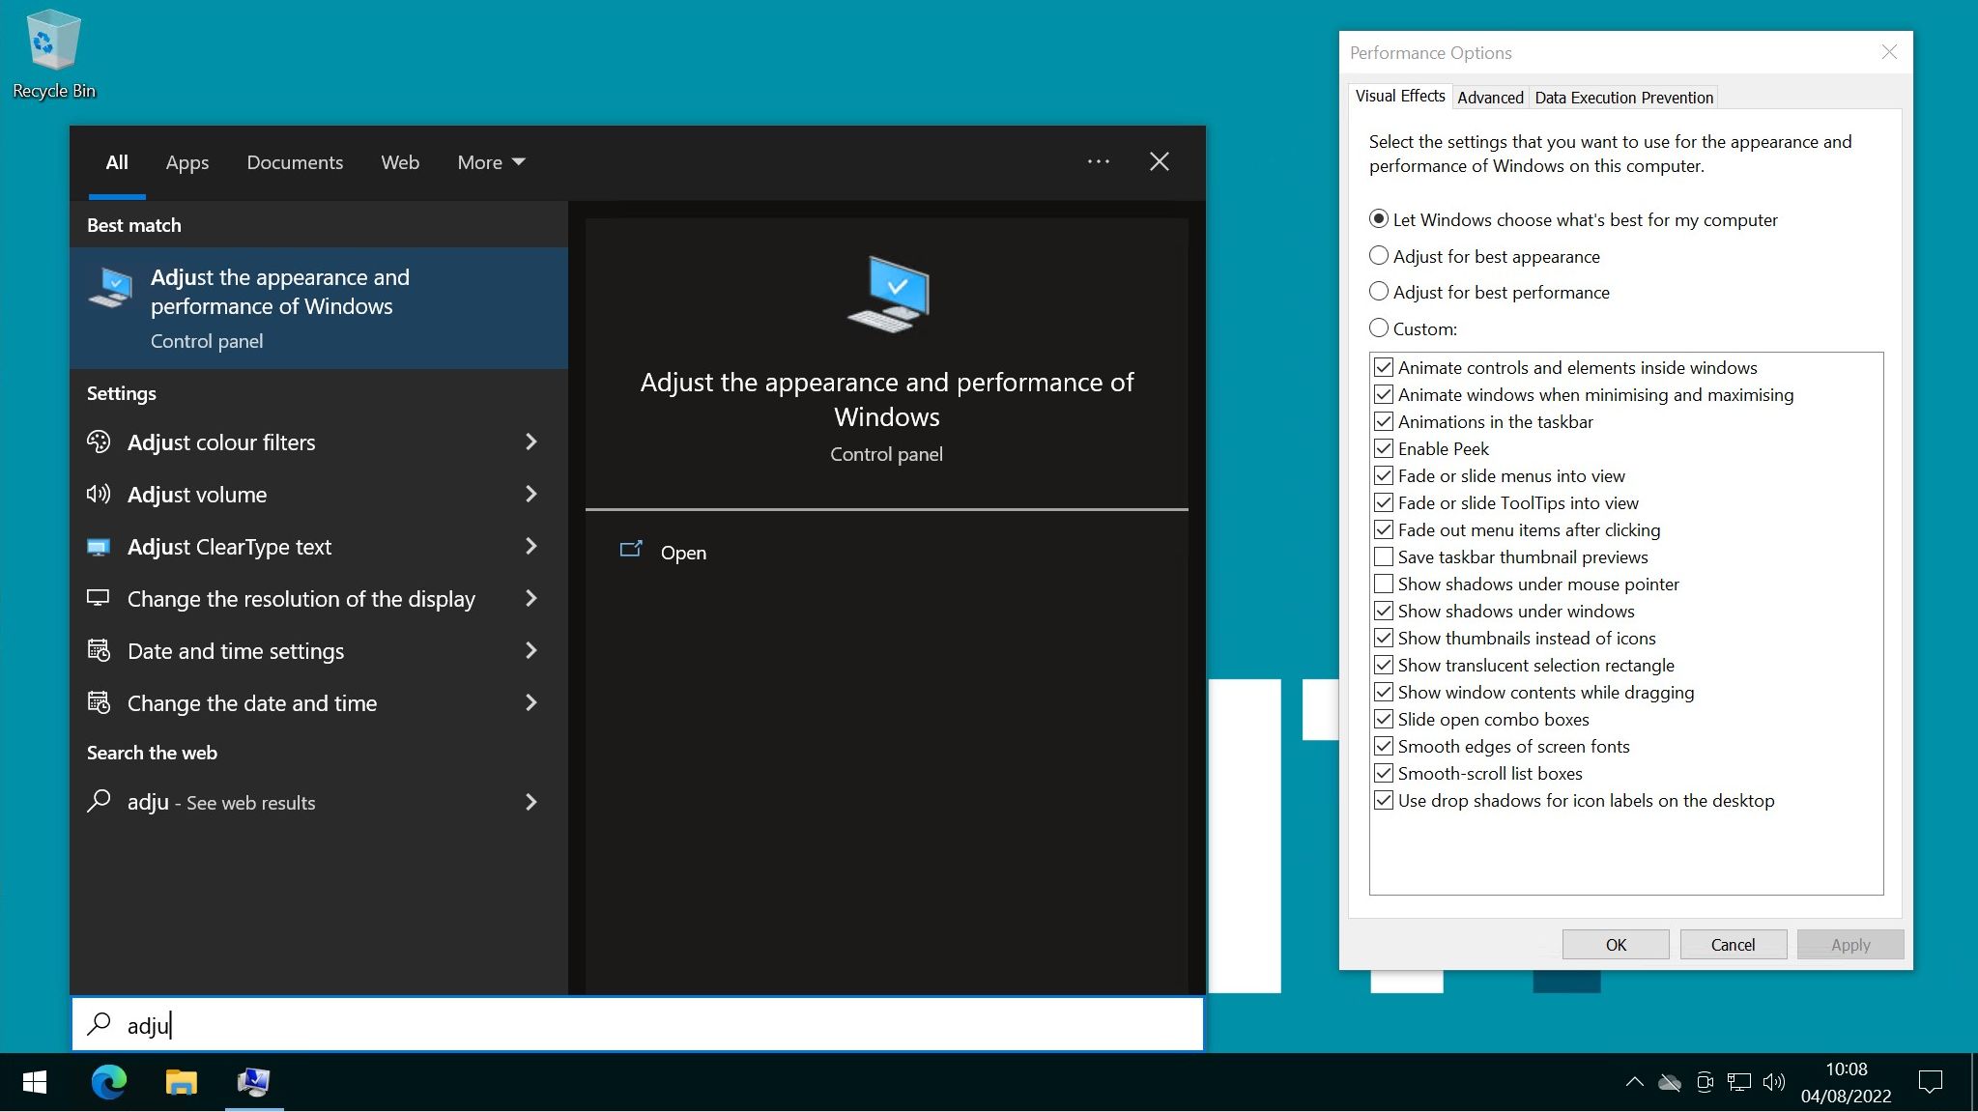This screenshot has width=1978, height=1112.
Task: Click the Adjust appearance and performance icon
Action: pyautogui.click(x=110, y=290)
